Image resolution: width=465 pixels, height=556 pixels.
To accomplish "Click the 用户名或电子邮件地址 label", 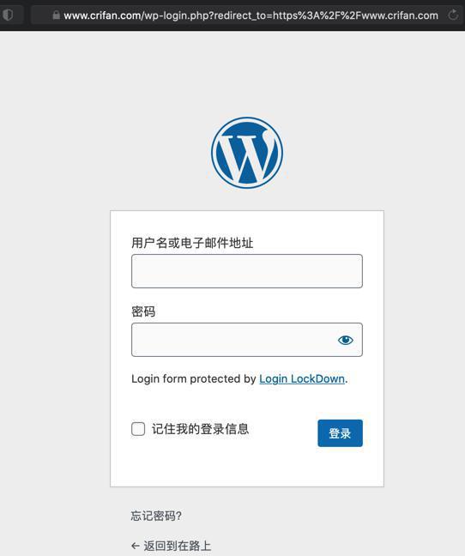I will 192,243.
